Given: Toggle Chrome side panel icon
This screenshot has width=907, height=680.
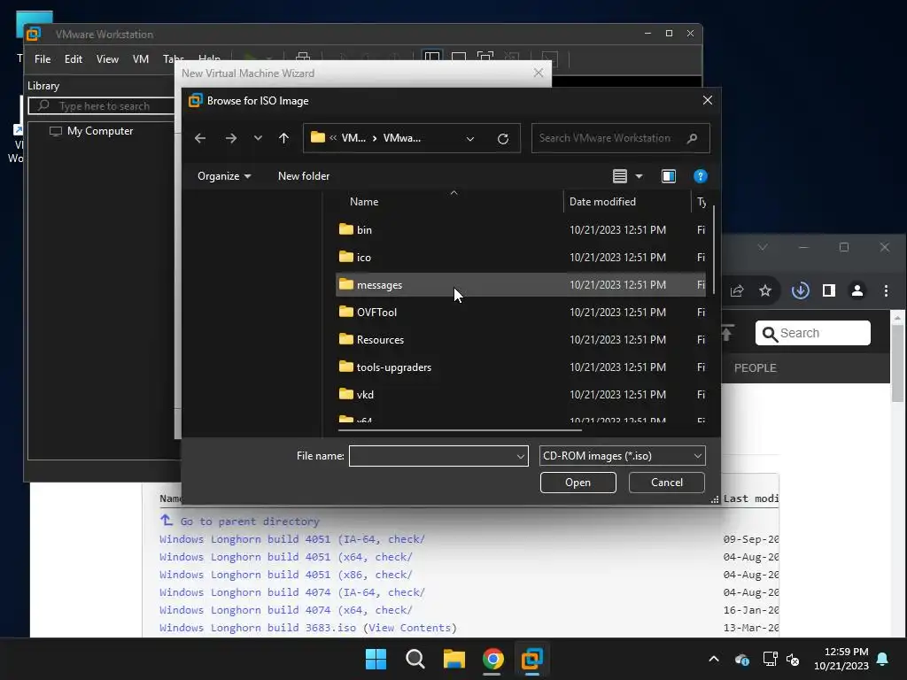Looking at the screenshot, I should click(x=829, y=290).
